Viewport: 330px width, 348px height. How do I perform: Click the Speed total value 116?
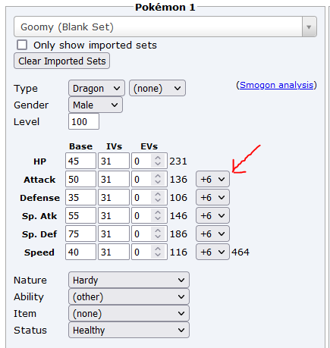[x=178, y=252]
